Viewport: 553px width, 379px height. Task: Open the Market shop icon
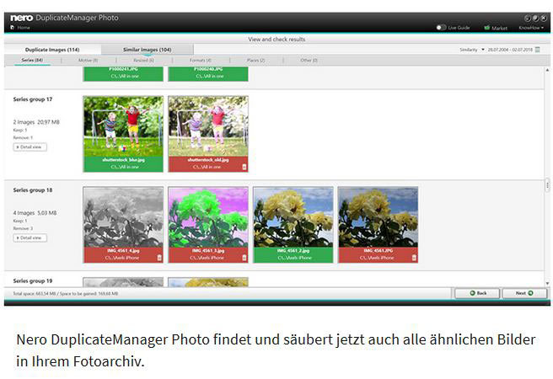point(487,28)
